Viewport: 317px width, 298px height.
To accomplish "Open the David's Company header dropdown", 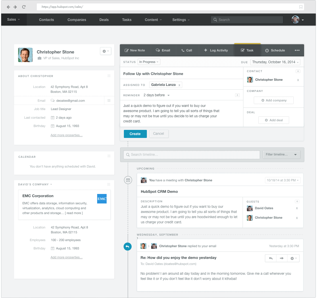I will 35,184.
